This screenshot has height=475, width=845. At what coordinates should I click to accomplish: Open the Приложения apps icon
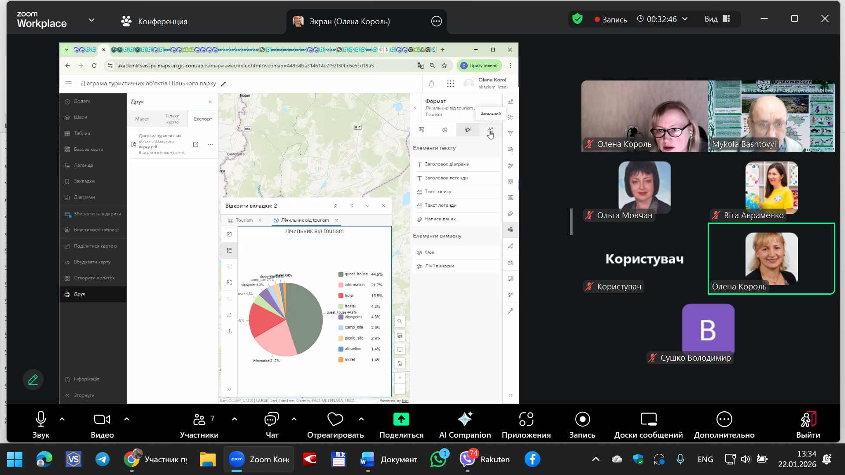click(526, 420)
